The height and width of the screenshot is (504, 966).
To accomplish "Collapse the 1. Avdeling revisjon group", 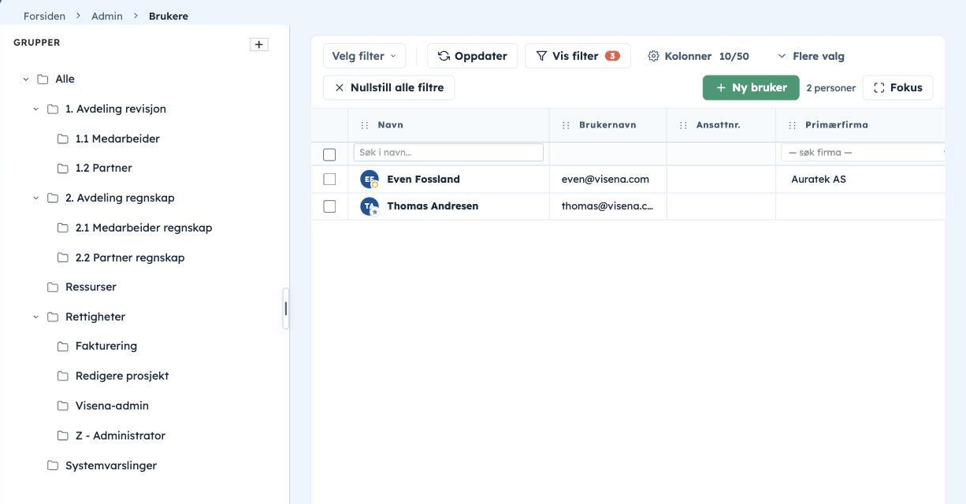I will pyautogui.click(x=36, y=109).
